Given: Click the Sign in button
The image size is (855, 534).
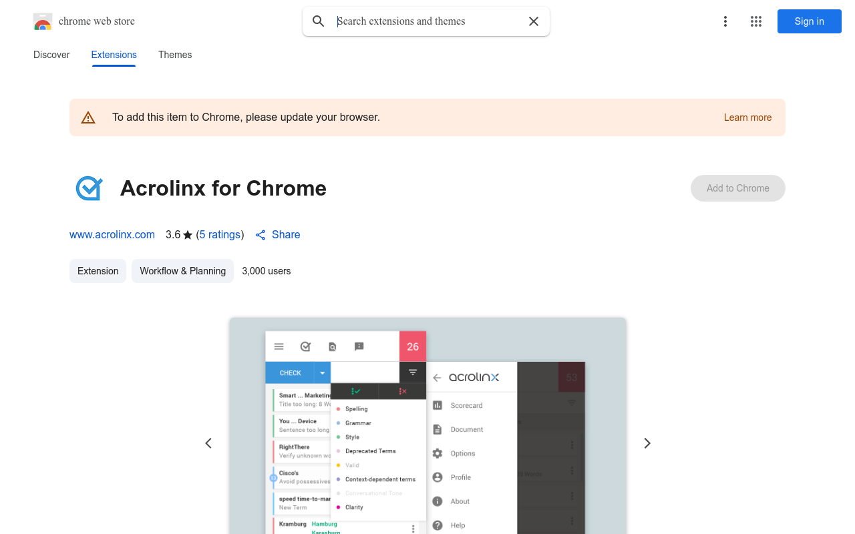Looking at the screenshot, I should 810,21.
